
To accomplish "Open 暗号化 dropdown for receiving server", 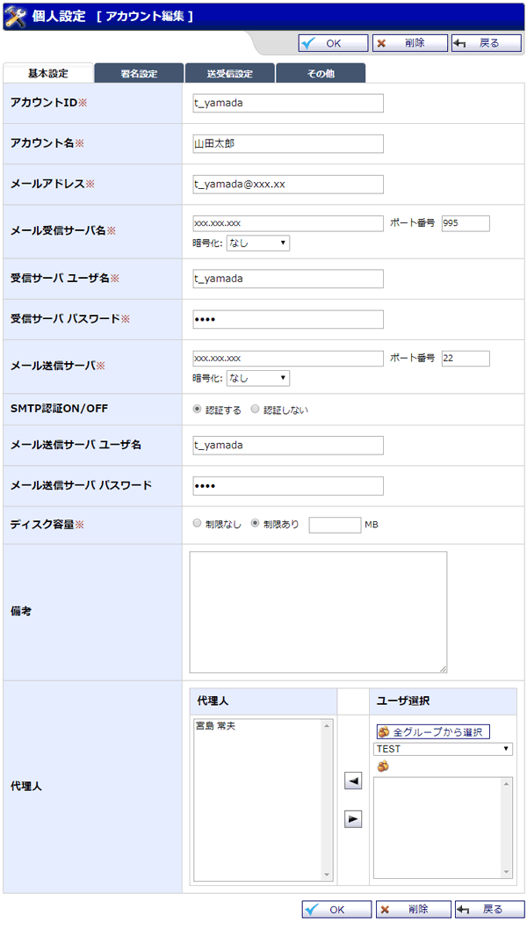I will (x=258, y=243).
